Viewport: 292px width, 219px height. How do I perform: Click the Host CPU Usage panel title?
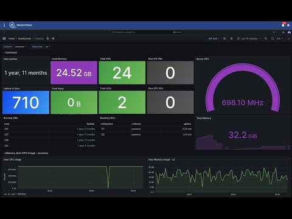[x=12, y=159]
